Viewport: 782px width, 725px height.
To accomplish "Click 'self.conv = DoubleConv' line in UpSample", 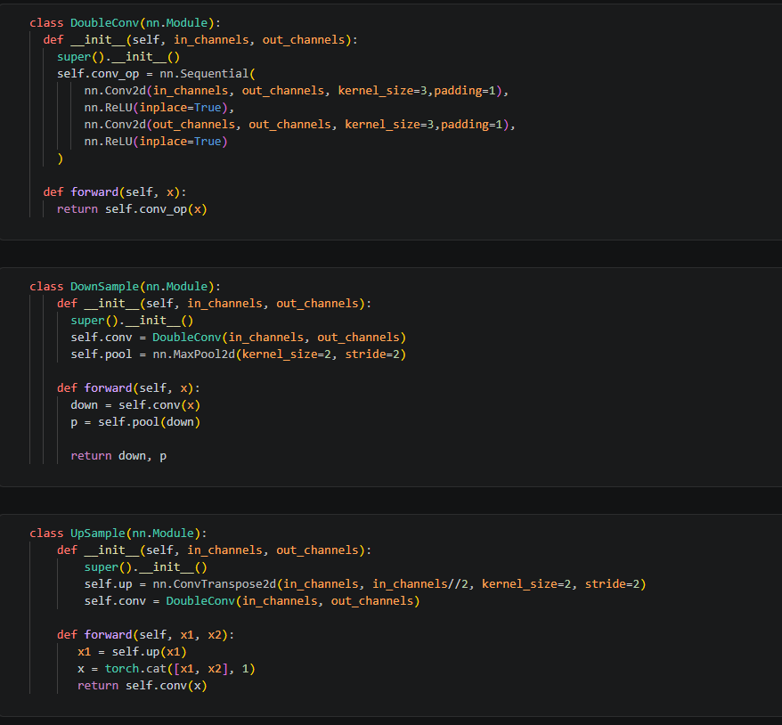I will (252, 601).
